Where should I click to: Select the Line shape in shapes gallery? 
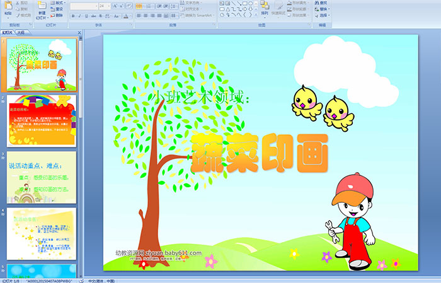[234, 3]
